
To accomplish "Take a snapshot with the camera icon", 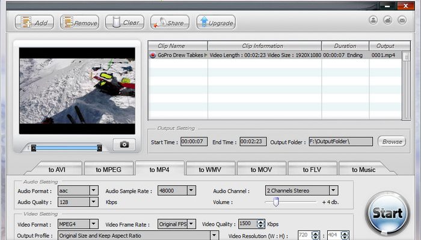I will [x=124, y=145].
